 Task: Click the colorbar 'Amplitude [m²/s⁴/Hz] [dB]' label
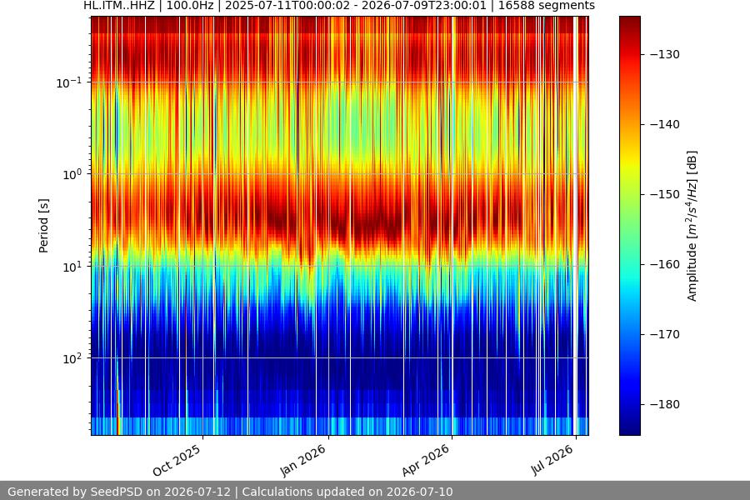692,226
